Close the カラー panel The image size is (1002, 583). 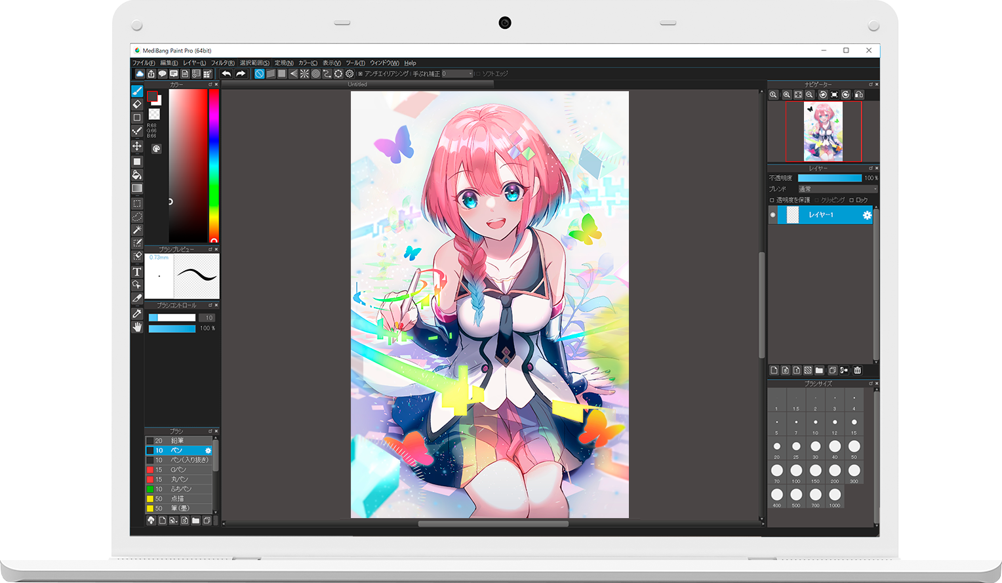[216, 85]
